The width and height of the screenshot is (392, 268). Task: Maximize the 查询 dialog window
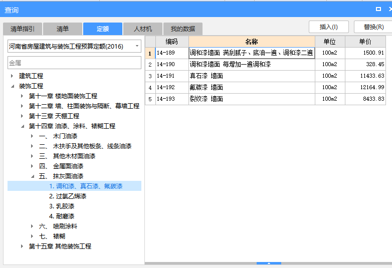point(378,9)
